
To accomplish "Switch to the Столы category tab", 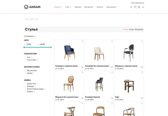I will tap(131, 29).
